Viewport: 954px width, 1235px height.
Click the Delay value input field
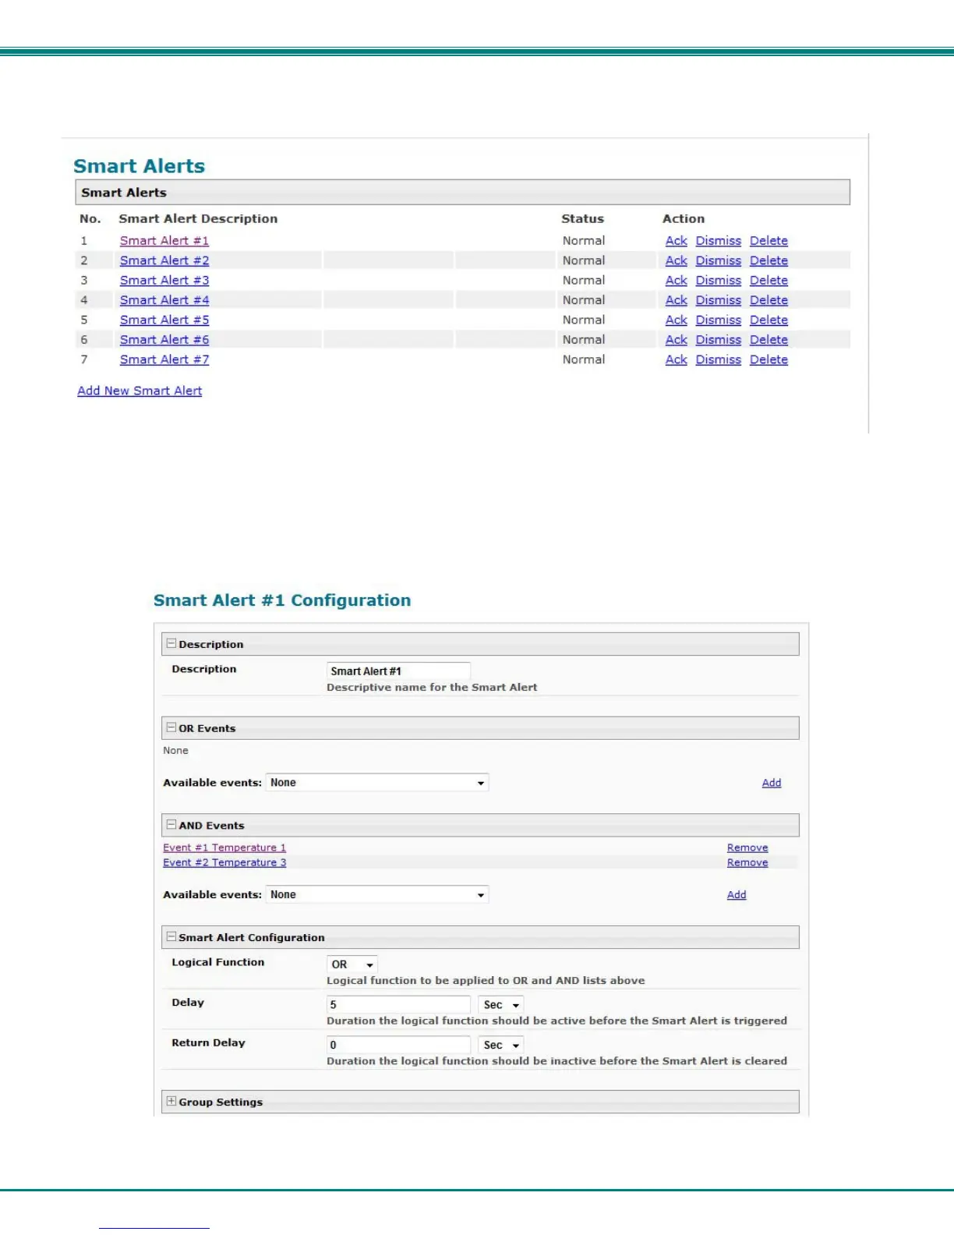[x=398, y=1004]
